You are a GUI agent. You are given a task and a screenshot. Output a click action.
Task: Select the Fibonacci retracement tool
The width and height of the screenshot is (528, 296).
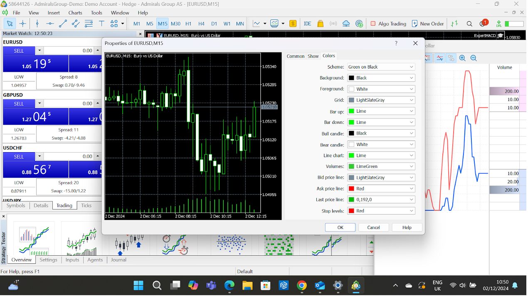(x=89, y=24)
